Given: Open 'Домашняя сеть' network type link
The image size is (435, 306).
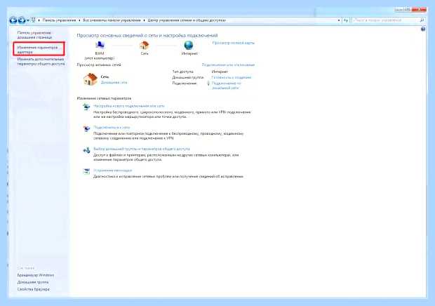Looking at the screenshot, I should pyautogui.click(x=114, y=82).
